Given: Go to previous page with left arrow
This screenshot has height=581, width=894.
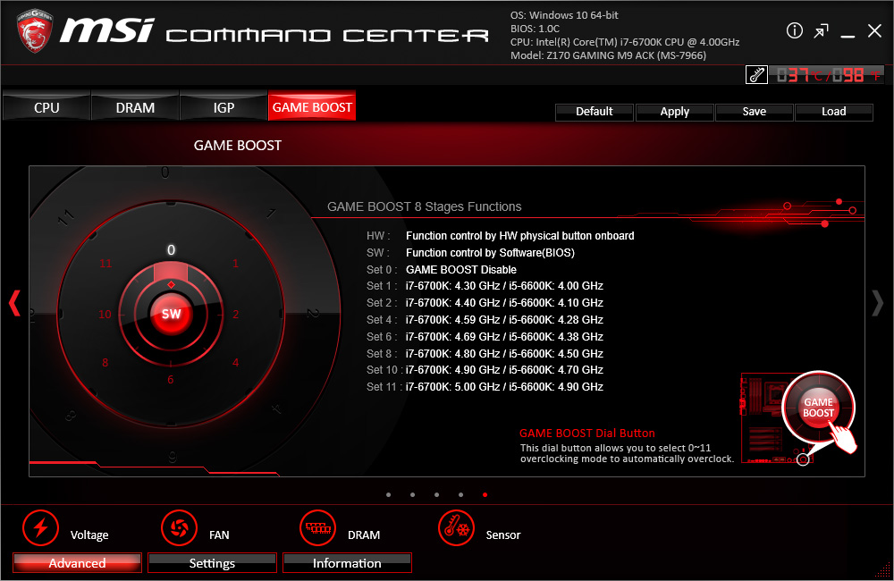Looking at the screenshot, I should pyautogui.click(x=14, y=303).
